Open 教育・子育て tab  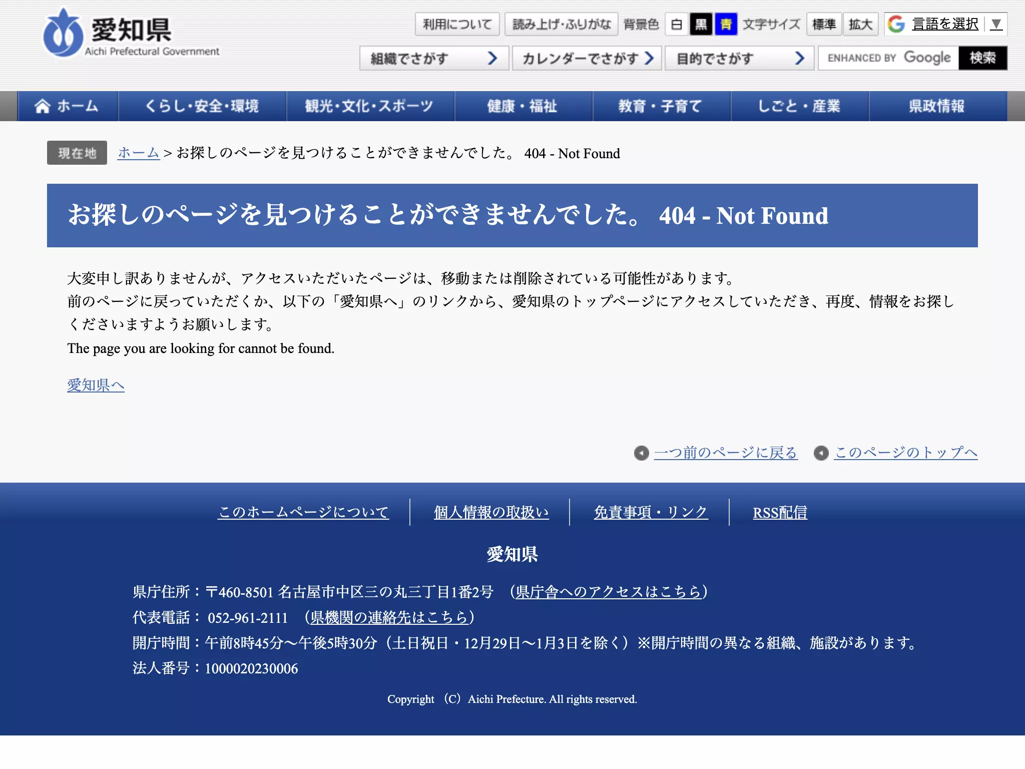point(662,106)
